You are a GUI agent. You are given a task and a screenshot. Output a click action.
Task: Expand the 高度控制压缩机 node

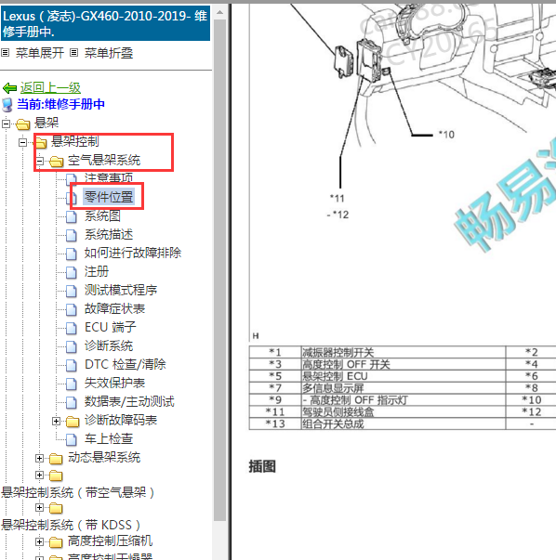coord(39,541)
